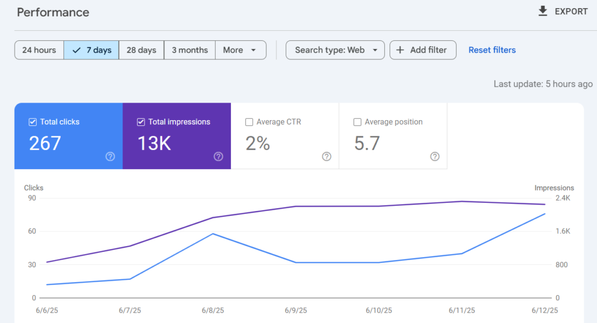Uncheck the Total clicks checkbox
The width and height of the screenshot is (597, 323).
(x=33, y=122)
